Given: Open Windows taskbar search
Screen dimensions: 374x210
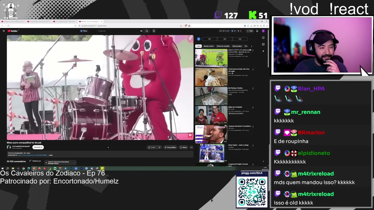Looking at the screenshot, I should click(x=7, y=168).
